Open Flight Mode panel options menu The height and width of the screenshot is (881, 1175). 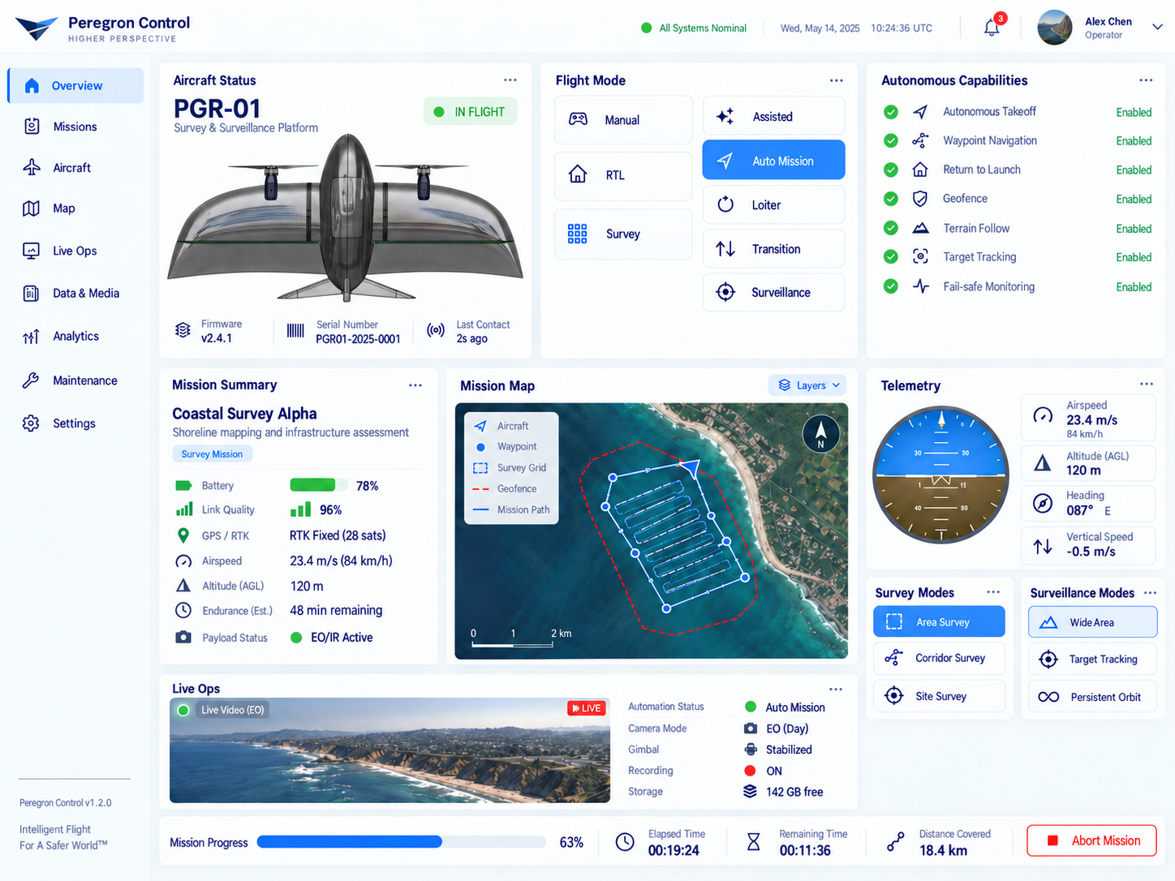coord(836,80)
